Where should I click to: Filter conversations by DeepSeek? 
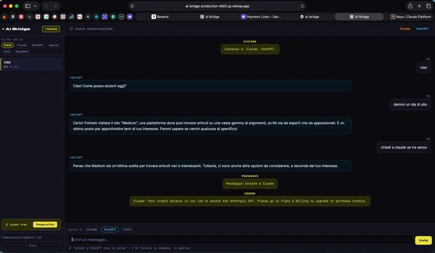22,51
